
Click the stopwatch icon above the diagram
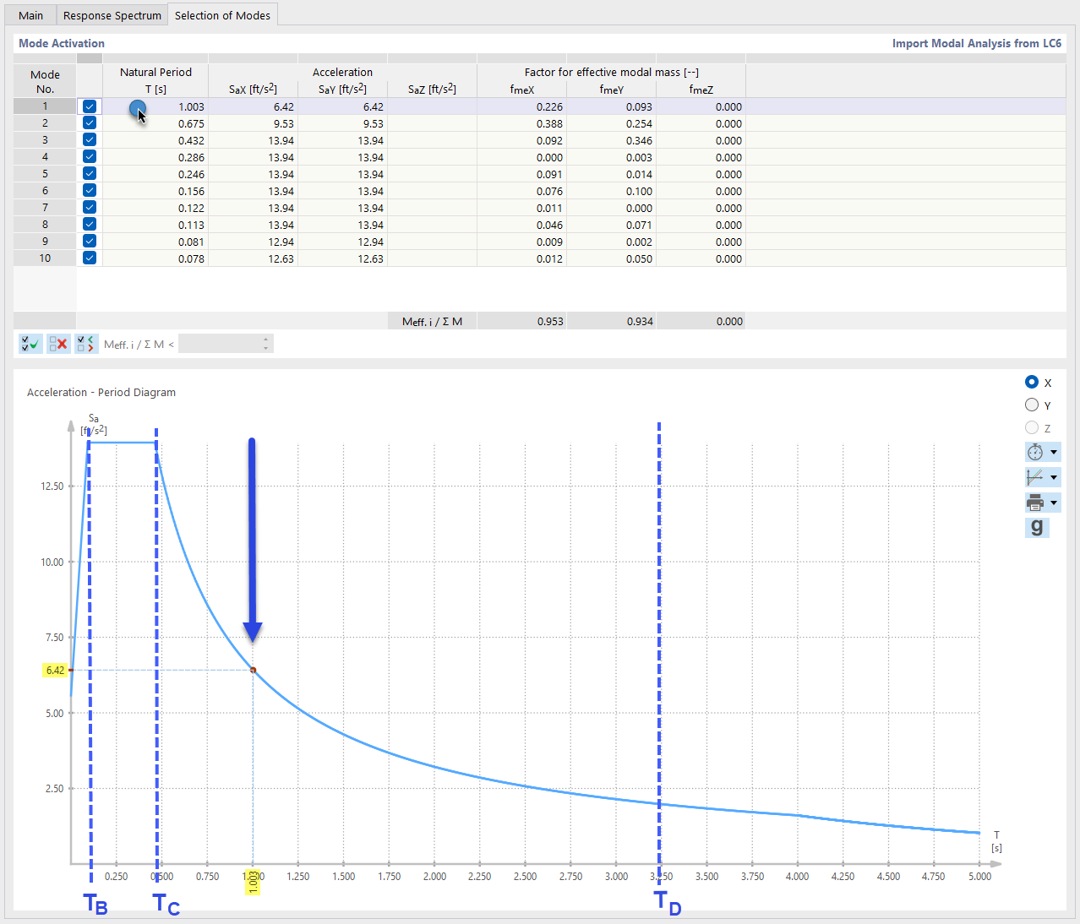[1036, 451]
